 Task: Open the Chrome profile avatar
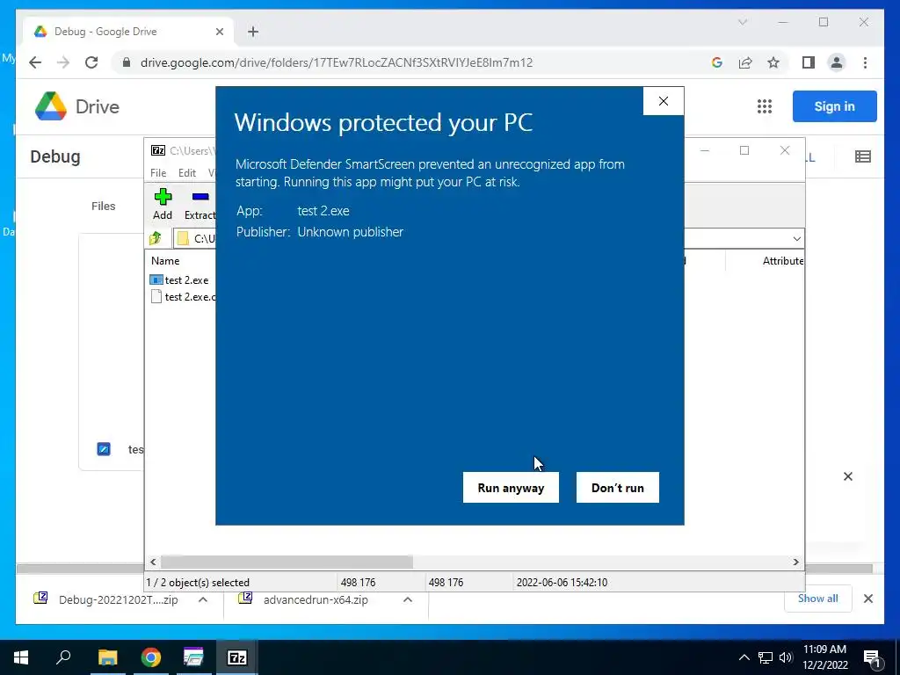click(x=837, y=62)
